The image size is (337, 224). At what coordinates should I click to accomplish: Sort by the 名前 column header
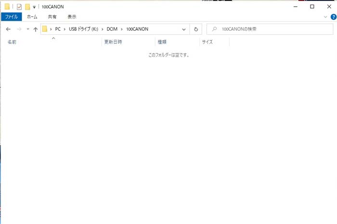coord(51,42)
